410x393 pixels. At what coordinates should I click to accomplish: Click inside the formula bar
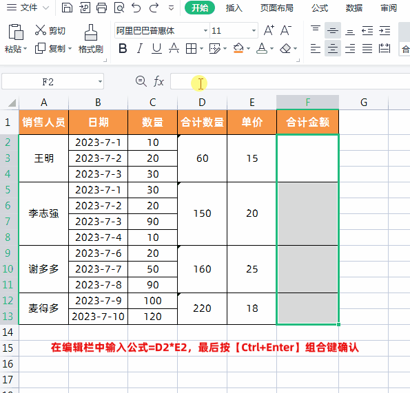tap(290, 81)
